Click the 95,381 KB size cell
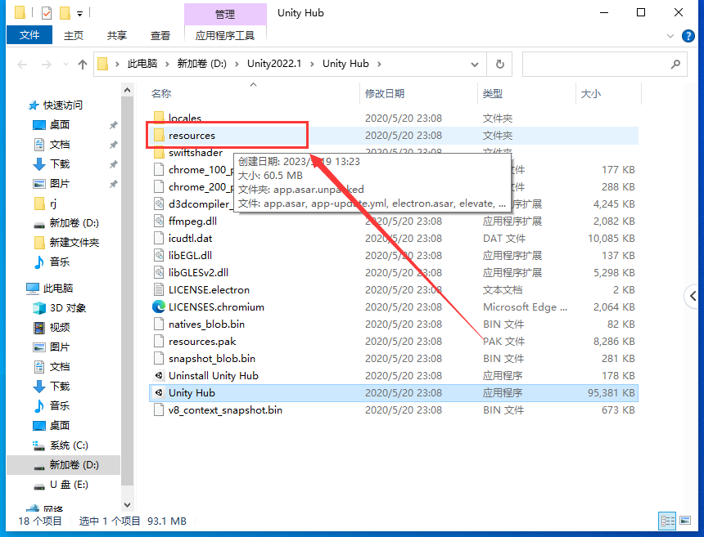 (x=611, y=392)
